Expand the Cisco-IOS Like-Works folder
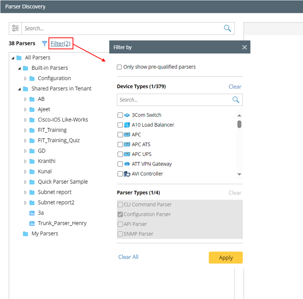This screenshot has width=303, height=299. point(26,120)
